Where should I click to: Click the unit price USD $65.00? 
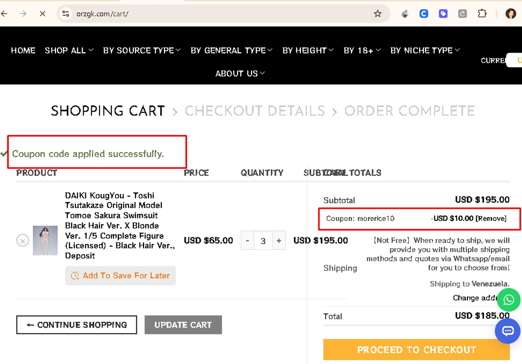(208, 240)
